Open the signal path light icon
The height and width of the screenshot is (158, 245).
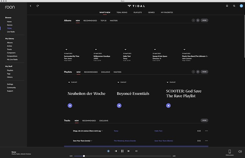click(x=108, y=151)
